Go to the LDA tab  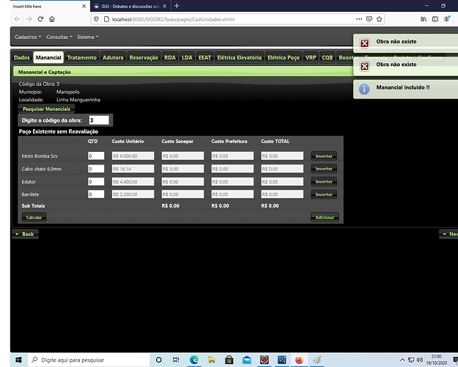click(x=188, y=58)
